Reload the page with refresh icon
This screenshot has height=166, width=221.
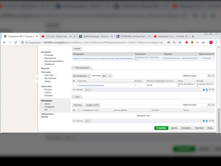tap(15, 42)
